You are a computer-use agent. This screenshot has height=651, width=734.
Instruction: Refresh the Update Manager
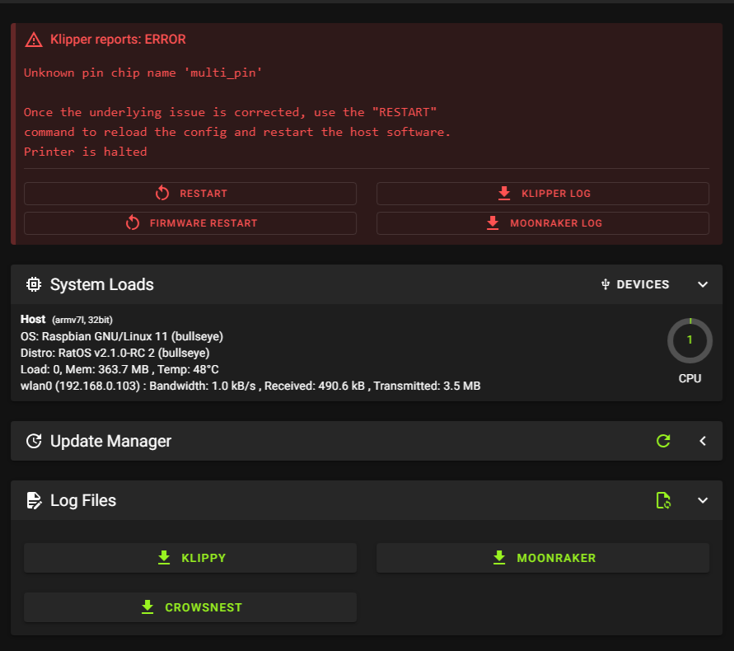point(663,441)
